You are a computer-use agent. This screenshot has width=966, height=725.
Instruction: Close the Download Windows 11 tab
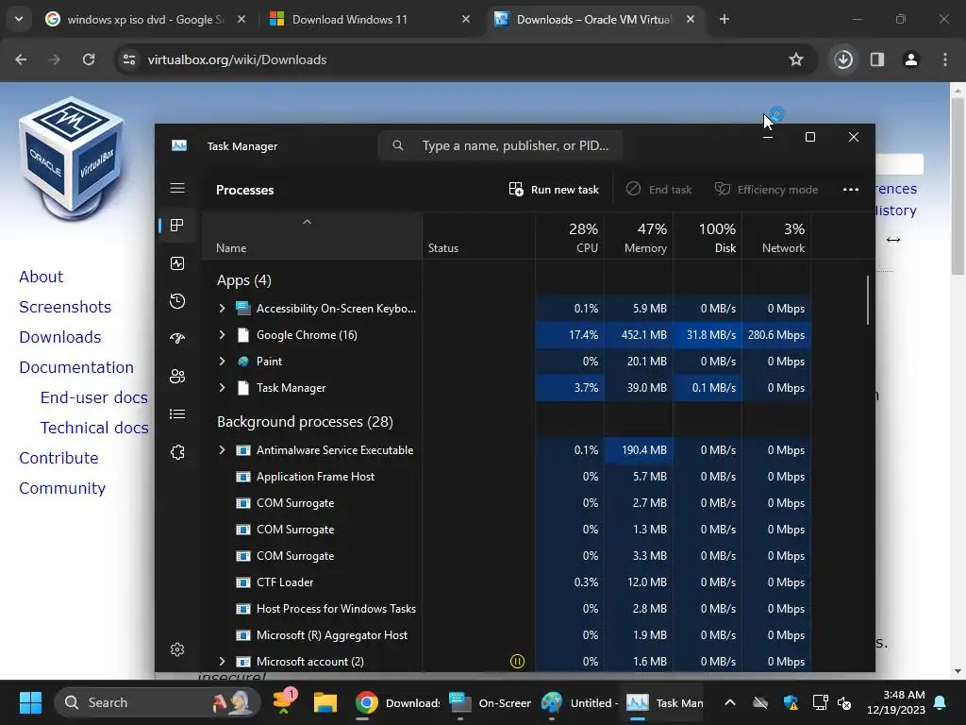pos(466,19)
